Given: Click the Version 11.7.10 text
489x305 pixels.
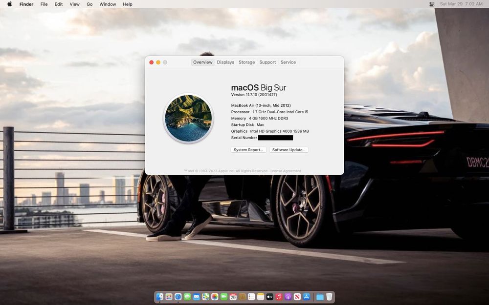Looking at the screenshot, I should [254, 95].
